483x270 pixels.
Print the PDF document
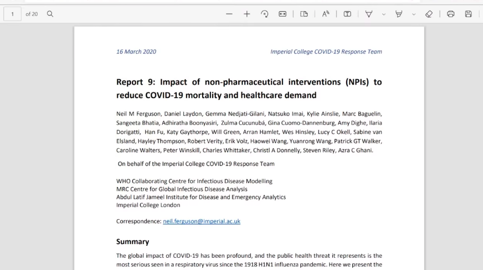451,14
